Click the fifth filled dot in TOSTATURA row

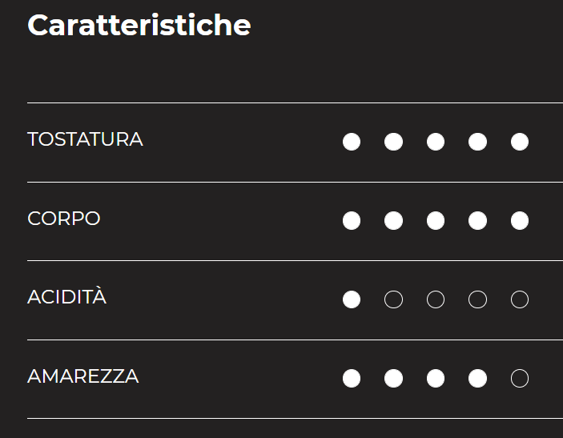click(x=520, y=142)
